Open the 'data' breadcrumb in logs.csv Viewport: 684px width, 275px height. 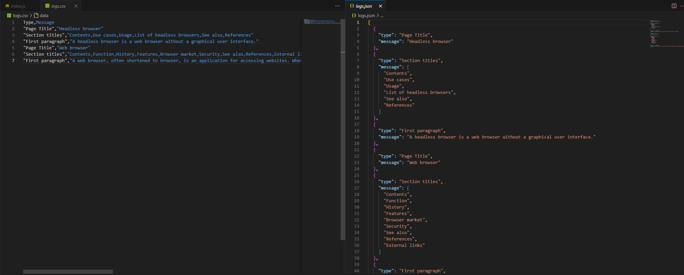click(x=44, y=15)
